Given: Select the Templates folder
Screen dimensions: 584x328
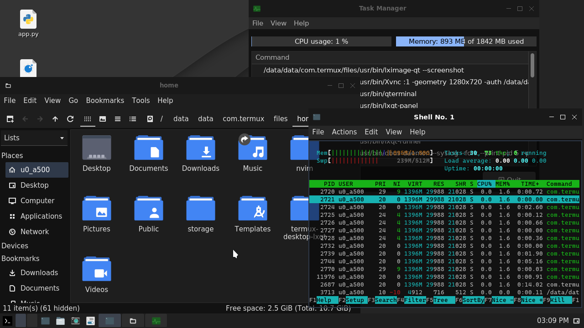Looking at the screenshot, I should click(253, 215).
